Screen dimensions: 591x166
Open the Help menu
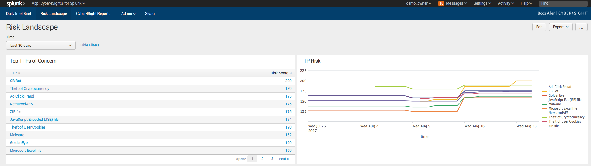click(x=526, y=3)
